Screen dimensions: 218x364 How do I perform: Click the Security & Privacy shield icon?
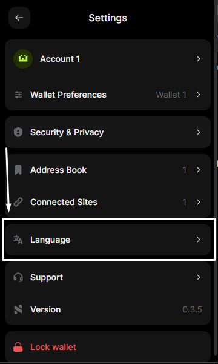point(18,132)
